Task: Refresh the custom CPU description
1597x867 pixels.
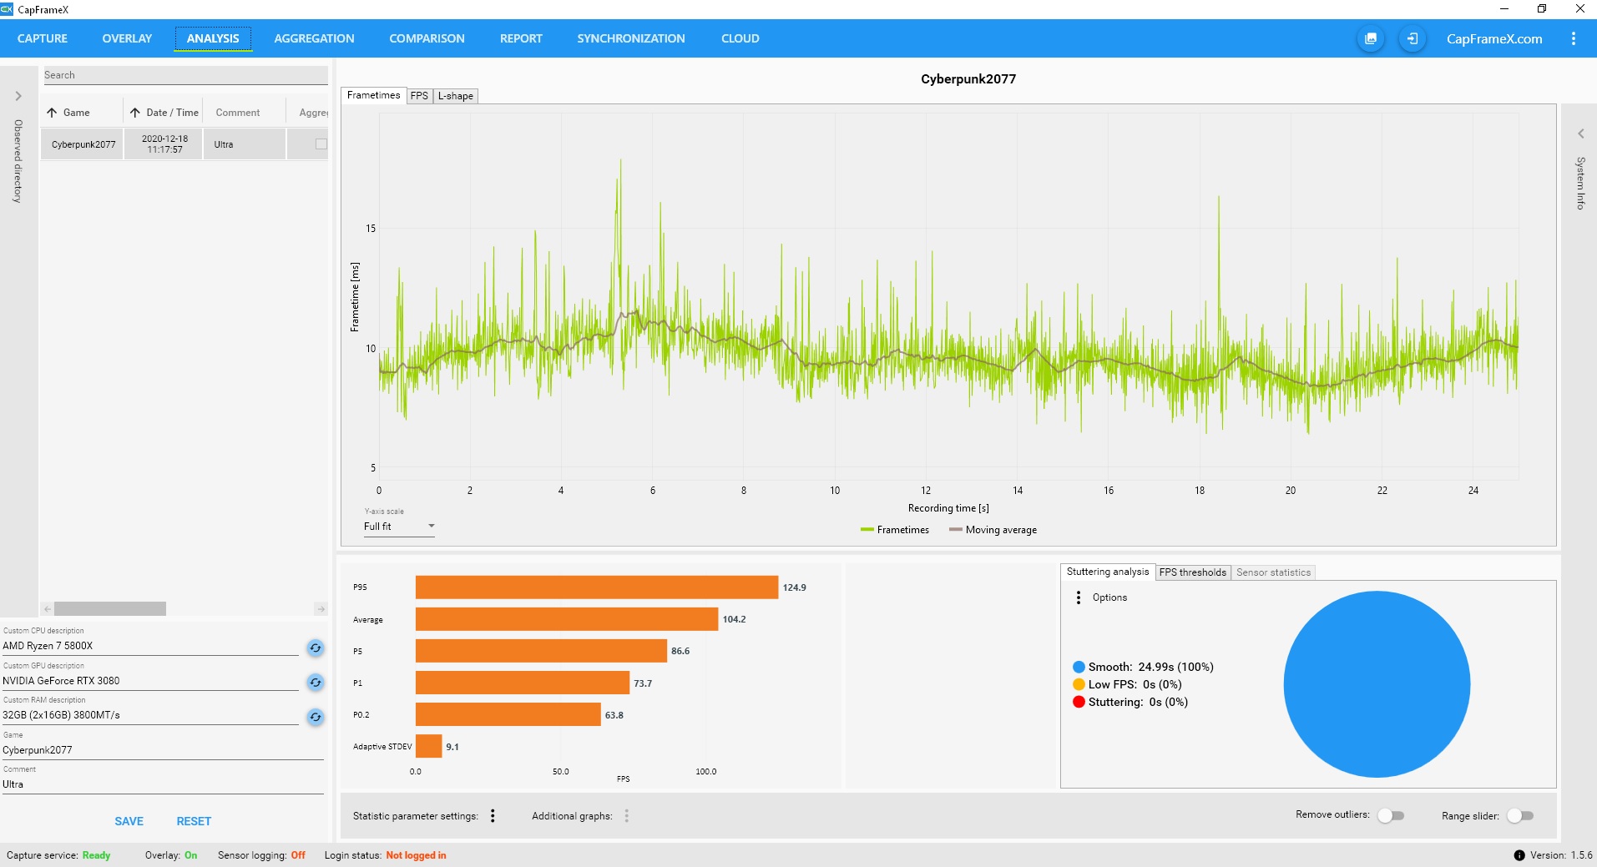Action: point(316,648)
